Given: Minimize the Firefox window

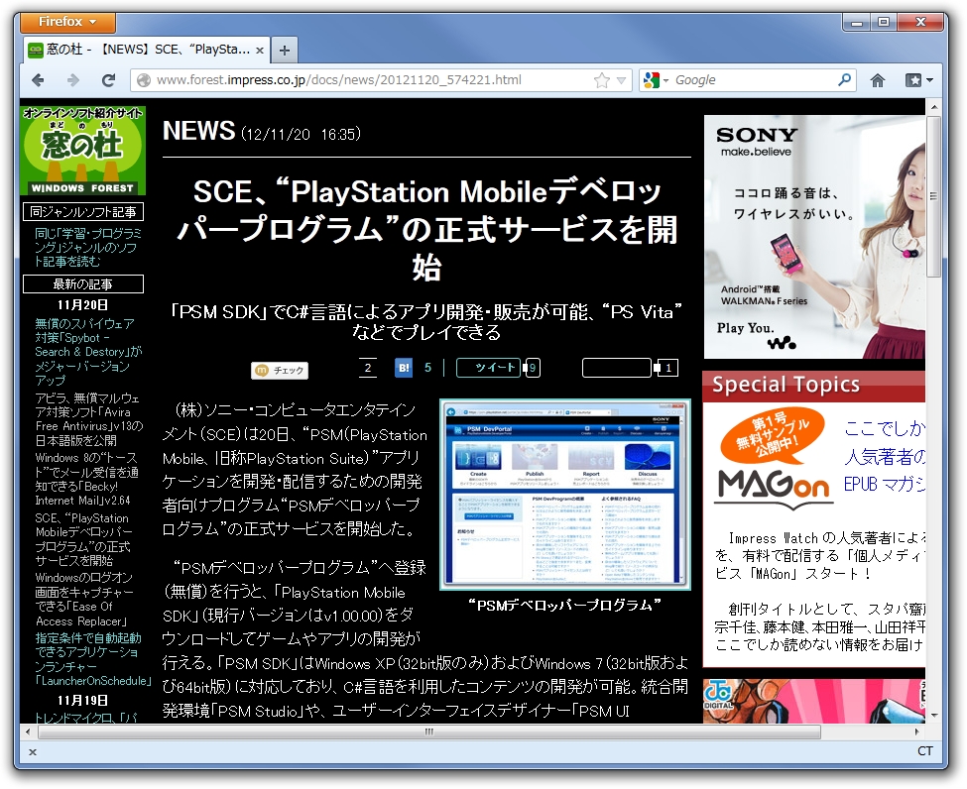Looking at the screenshot, I should [x=856, y=22].
